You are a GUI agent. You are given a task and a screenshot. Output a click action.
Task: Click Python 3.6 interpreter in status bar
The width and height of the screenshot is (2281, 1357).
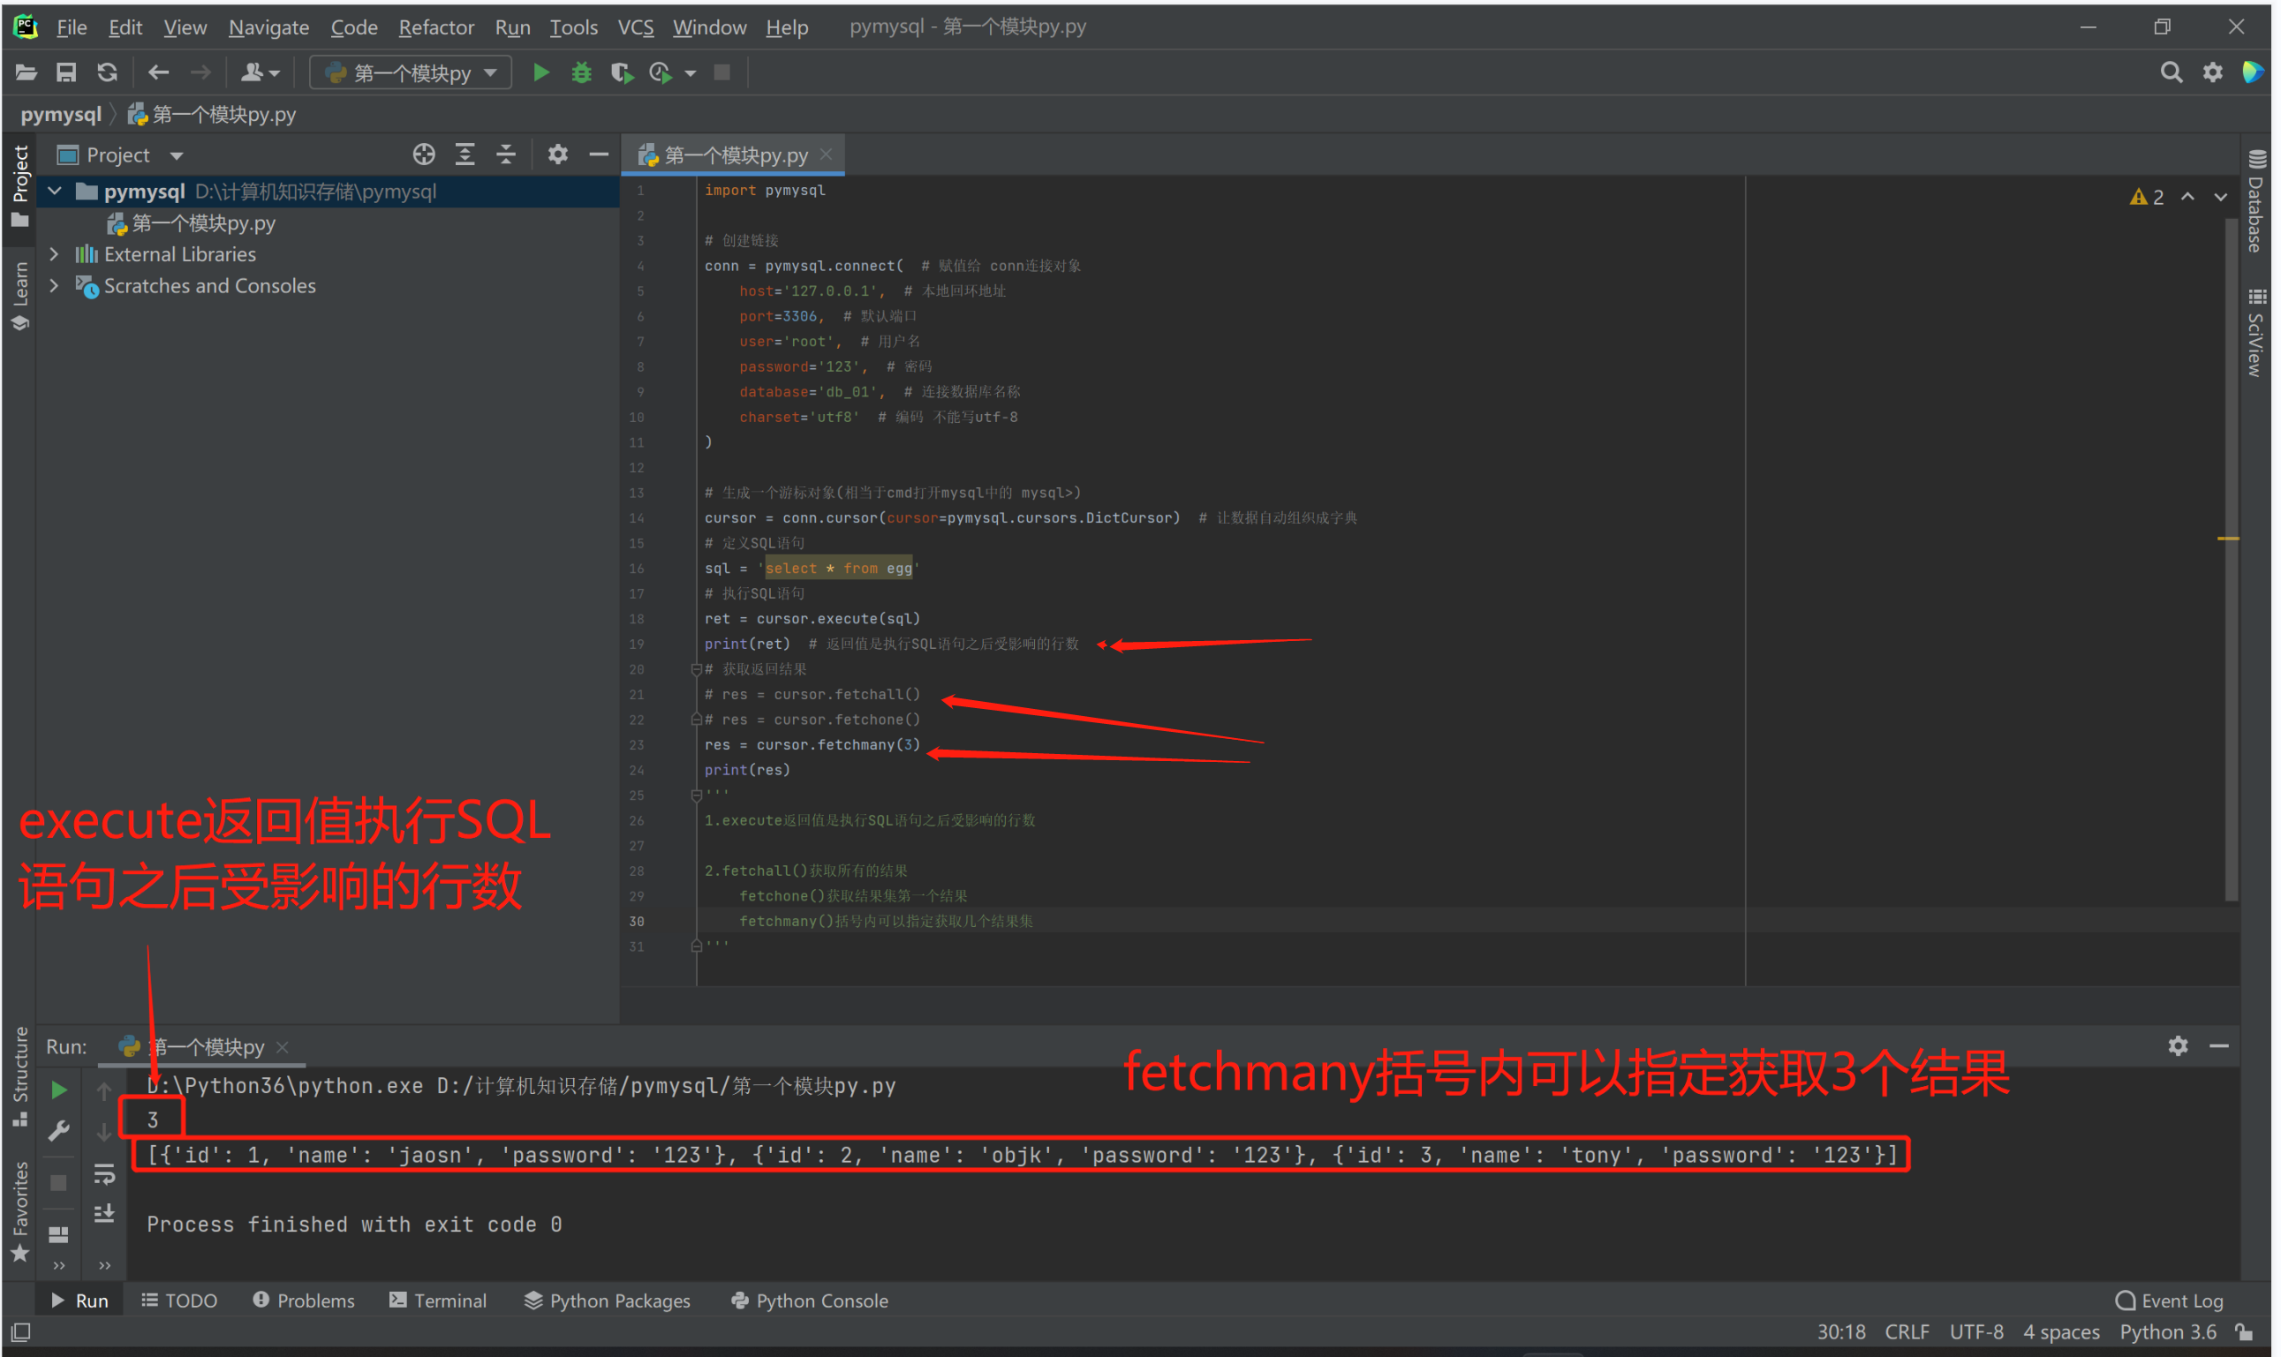(2167, 1331)
